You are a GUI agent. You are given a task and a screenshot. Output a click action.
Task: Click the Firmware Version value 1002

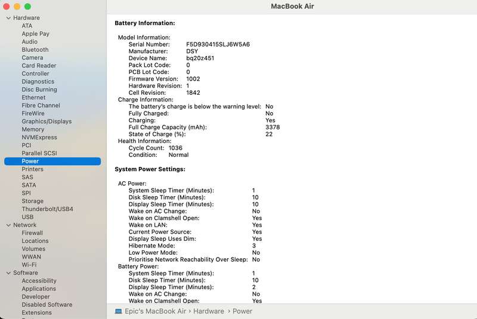point(193,79)
